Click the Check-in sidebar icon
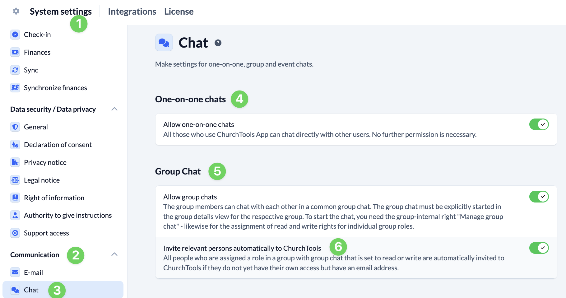Image resolution: width=566 pixels, height=298 pixels. point(15,35)
